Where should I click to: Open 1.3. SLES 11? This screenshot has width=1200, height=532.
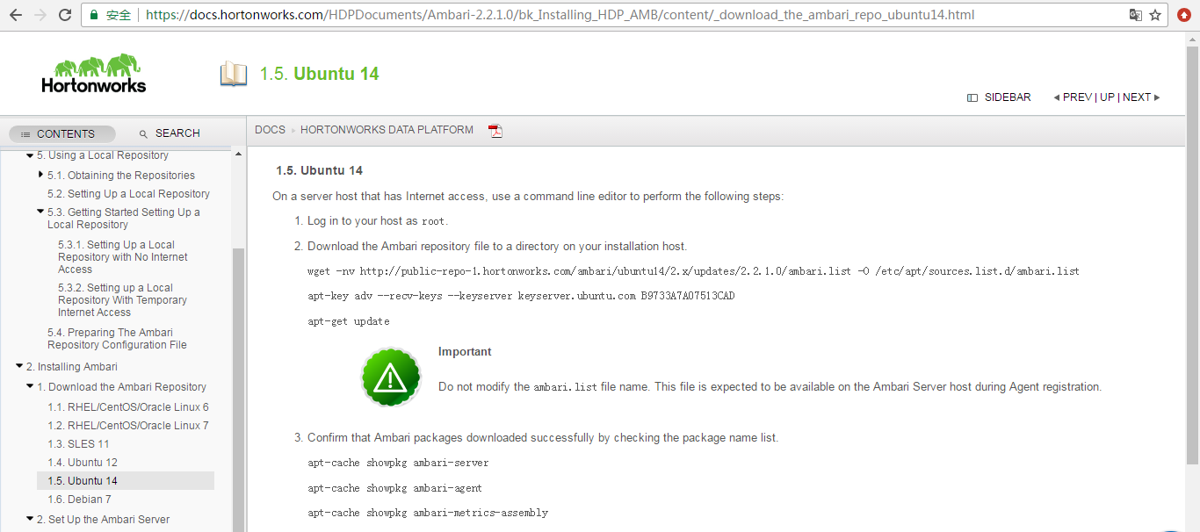(x=78, y=444)
